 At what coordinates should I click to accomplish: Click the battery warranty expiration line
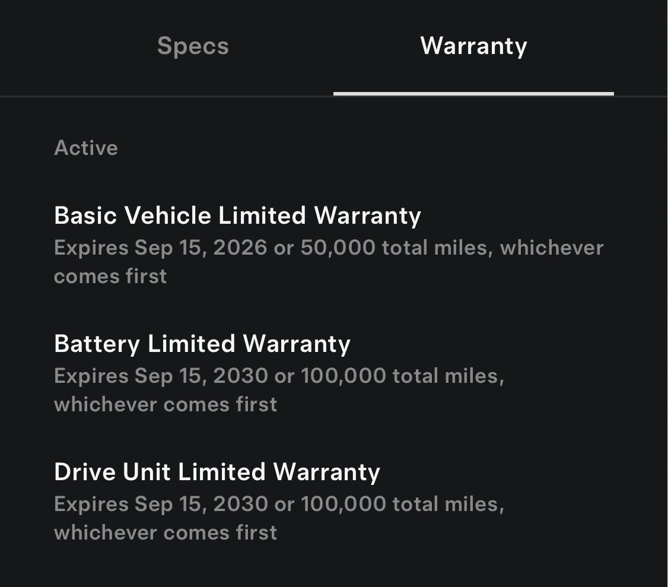(279, 376)
